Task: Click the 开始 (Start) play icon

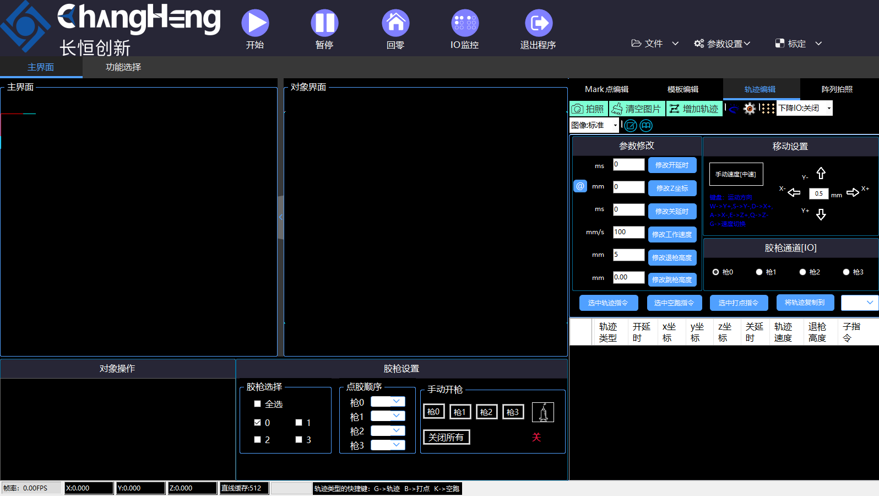Action: pos(255,23)
